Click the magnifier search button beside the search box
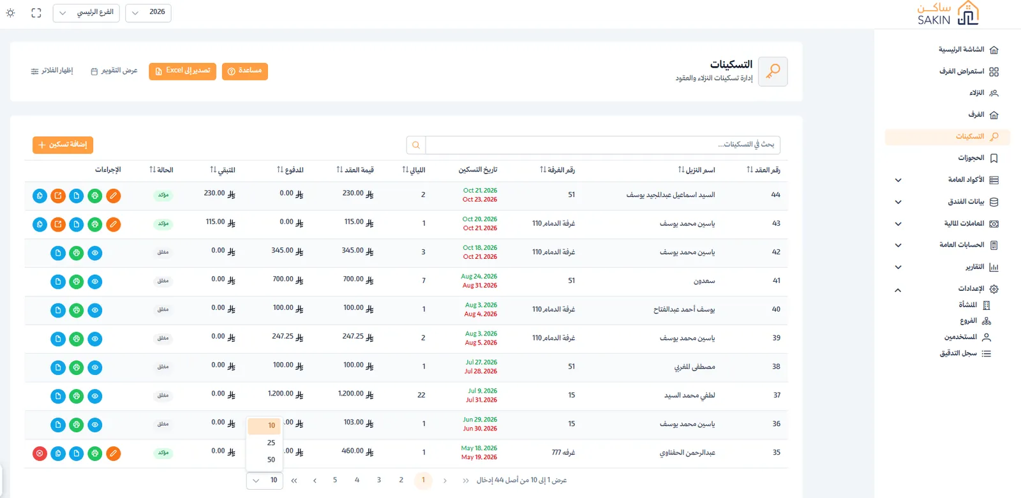Screen dimensions: 1021x498 [x=416, y=145]
